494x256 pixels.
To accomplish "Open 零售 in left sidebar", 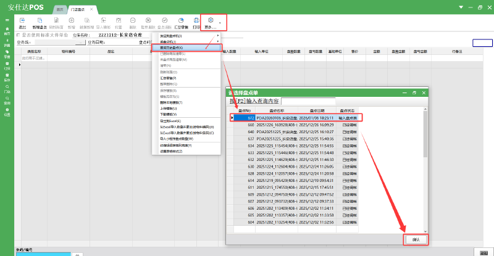I will [7, 54].
